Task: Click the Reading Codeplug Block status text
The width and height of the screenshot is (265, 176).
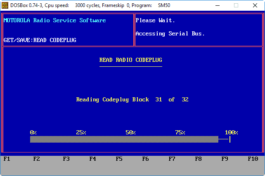Action: [132, 100]
